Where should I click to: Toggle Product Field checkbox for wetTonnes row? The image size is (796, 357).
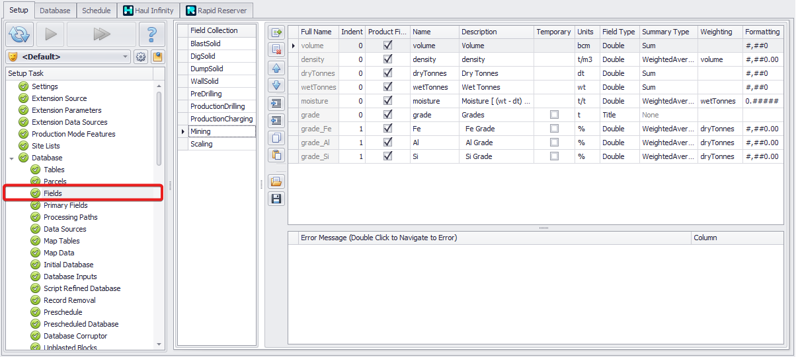(388, 87)
